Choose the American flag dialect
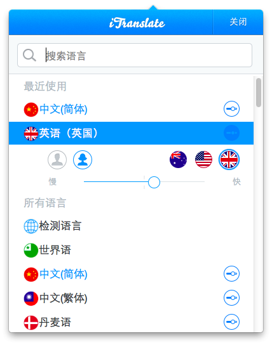The image size is (272, 345). pyautogui.click(x=203, y=160)
